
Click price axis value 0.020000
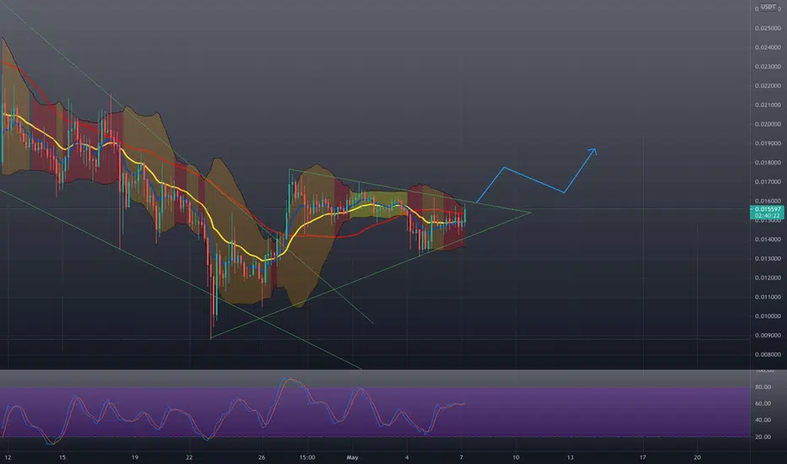coord(768,124)
